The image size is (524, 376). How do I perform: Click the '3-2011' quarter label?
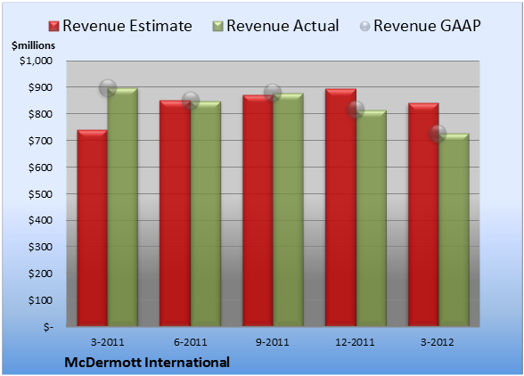click(x=108, y=342)
